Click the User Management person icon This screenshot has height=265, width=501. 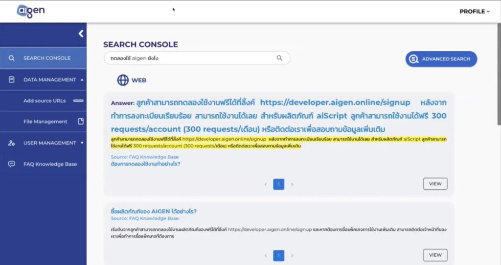[12, 143]
